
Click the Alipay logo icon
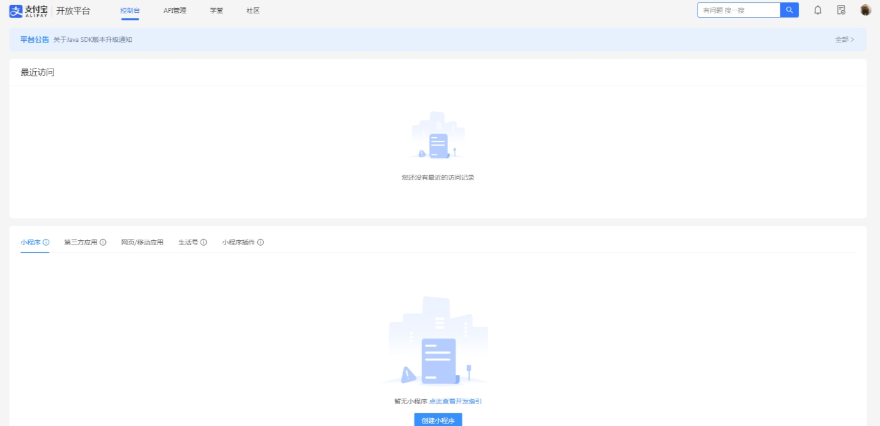tap(16, 10)
